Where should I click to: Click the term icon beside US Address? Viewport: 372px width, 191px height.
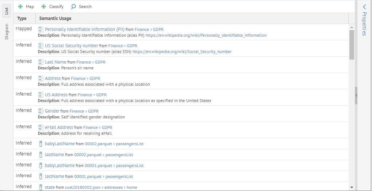pyautogui.click(x=41, y=95)
